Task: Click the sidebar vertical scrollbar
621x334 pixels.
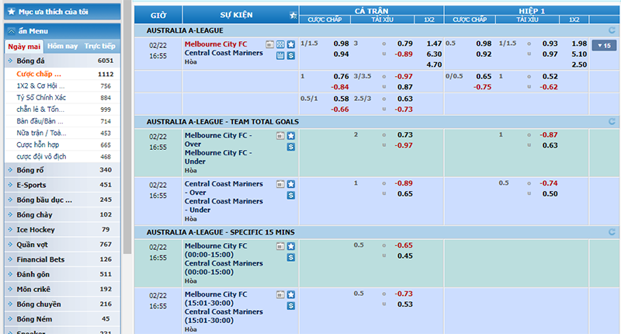Action: click(x=127, y=127)
